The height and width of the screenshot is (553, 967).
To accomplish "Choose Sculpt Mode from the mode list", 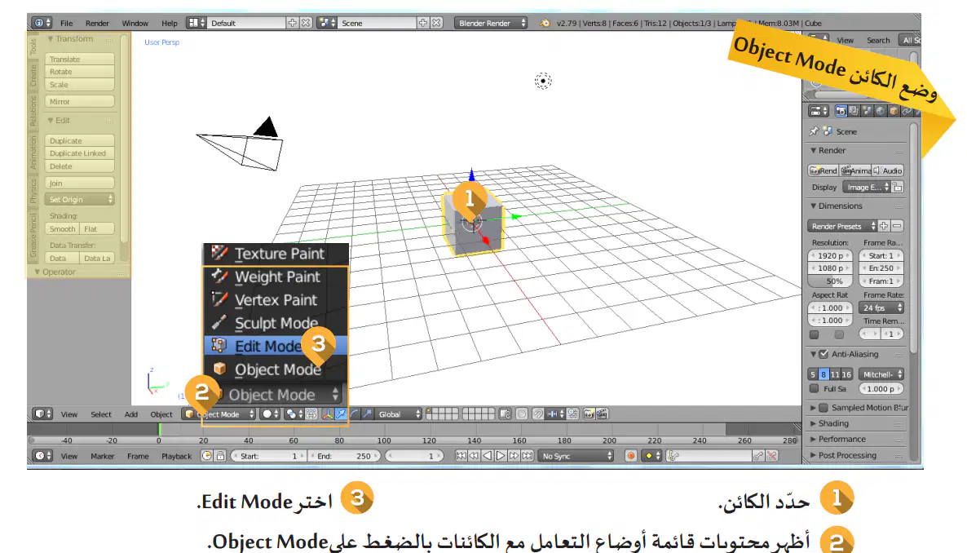I will [275, 323].
